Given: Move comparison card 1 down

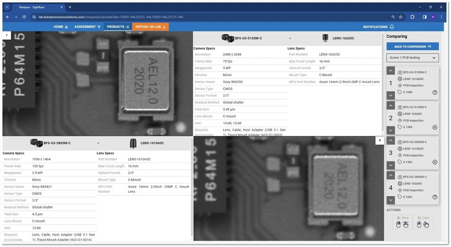Looking at the screenshot, I should click(x=391, y=95).
